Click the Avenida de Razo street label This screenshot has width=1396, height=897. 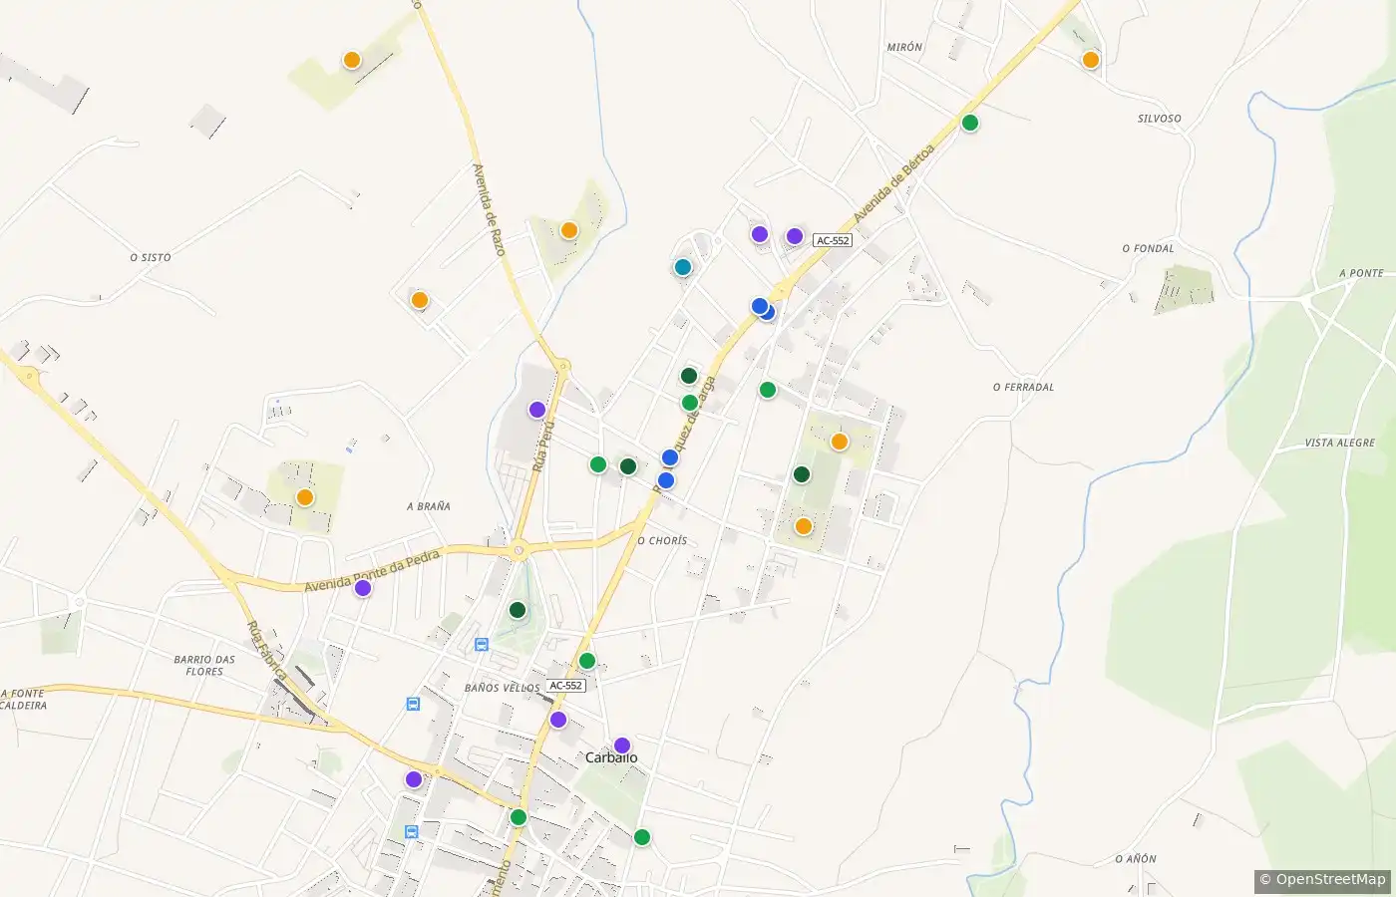[x=490, y=209]
